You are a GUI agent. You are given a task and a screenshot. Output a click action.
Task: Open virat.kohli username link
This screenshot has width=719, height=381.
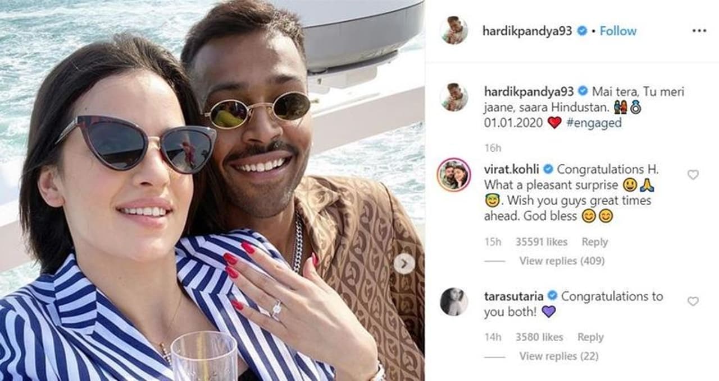pyautogui.click(x=512, y=169)
